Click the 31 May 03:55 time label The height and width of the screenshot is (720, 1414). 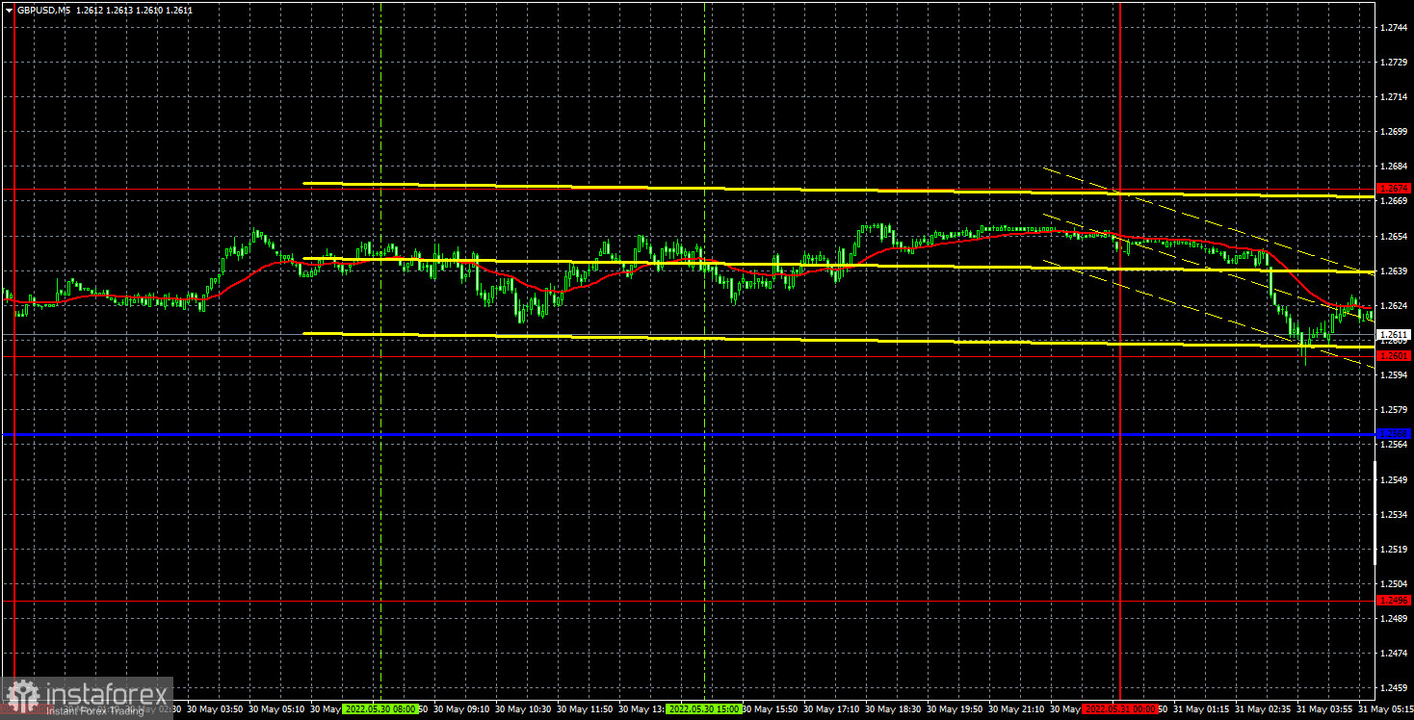[1322, 708]
